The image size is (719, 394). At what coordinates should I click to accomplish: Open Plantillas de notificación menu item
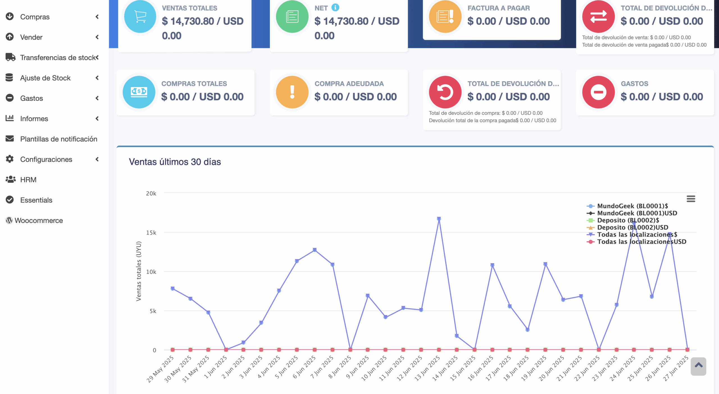click(x=58, y=139)
